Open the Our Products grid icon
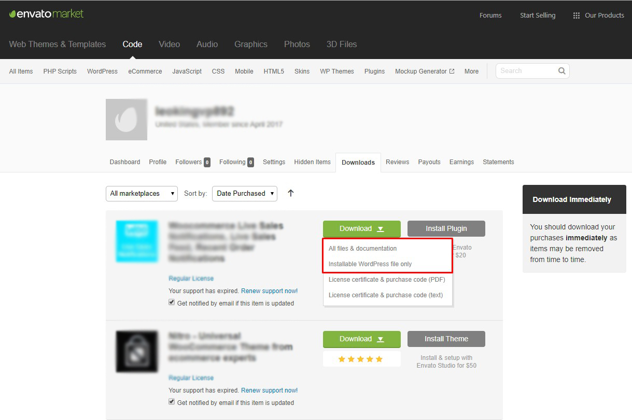Screen dimensions: 632x420 [576, 16]
